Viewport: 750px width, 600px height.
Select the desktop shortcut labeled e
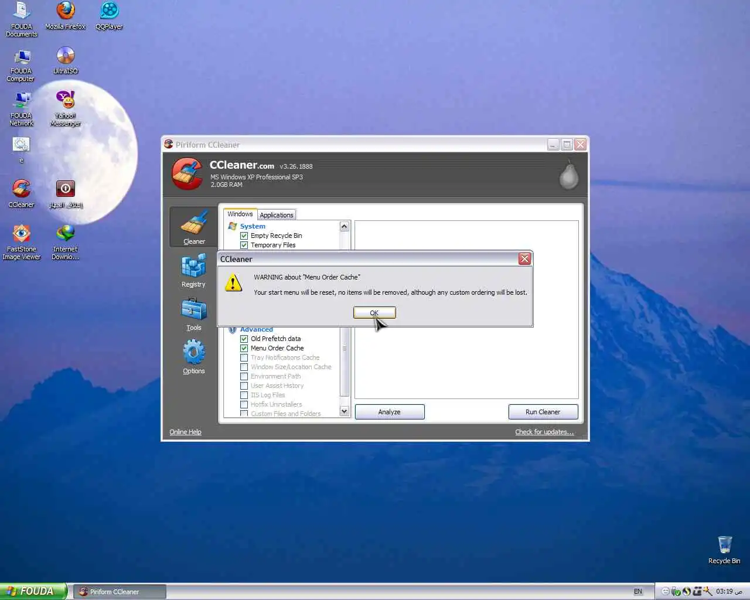pos(21,150)
